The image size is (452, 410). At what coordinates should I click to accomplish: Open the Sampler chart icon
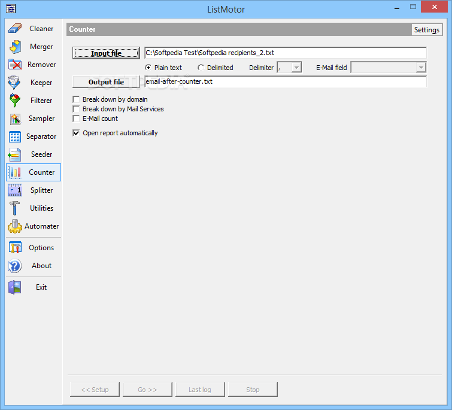[15, 119]
